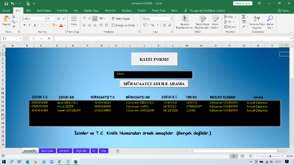Click the AutoSum sigma icon
This screenshot has width=294, height=165.
244,17
